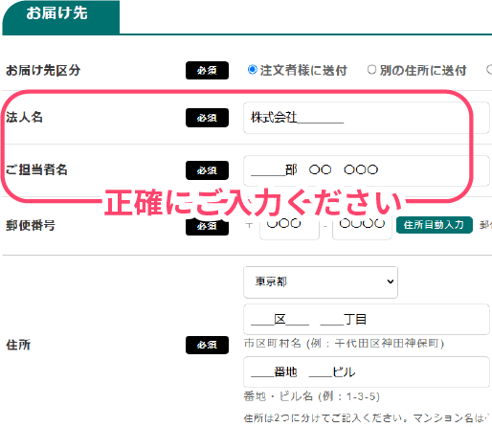
Task: Click the chevron arrow of prefecture selector
Action: point(390,281)
